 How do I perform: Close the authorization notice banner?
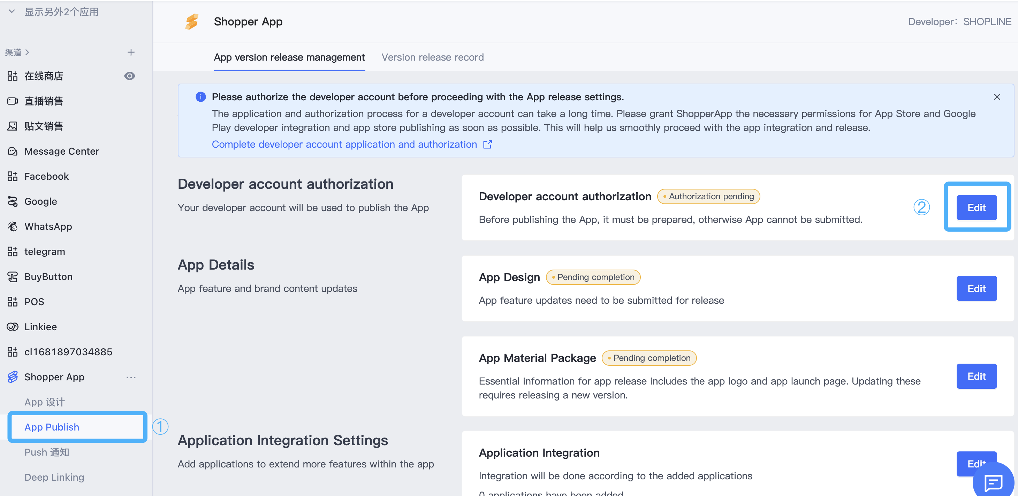pos(997,97)
